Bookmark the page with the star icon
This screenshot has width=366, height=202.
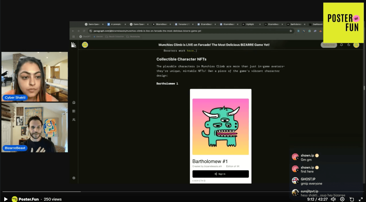tap(291, 31)
